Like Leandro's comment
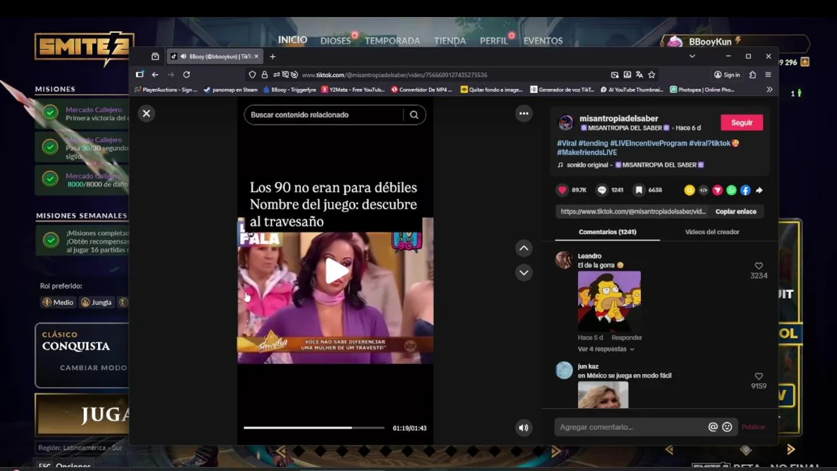This screenshot has width=837, height=471. (759, 266)
